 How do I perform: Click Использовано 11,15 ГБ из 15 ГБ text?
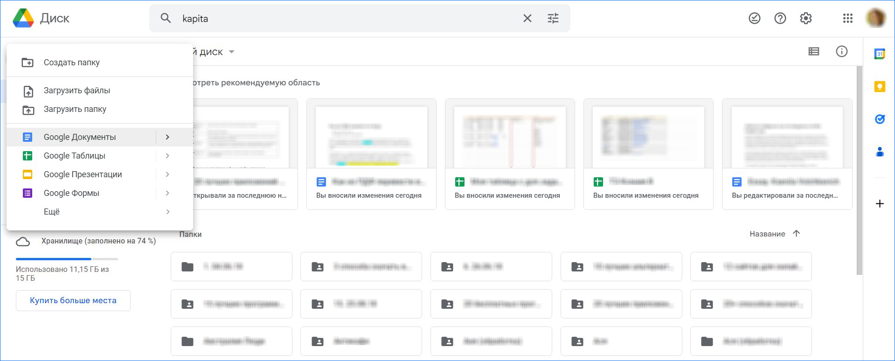(x=62, y=273)
